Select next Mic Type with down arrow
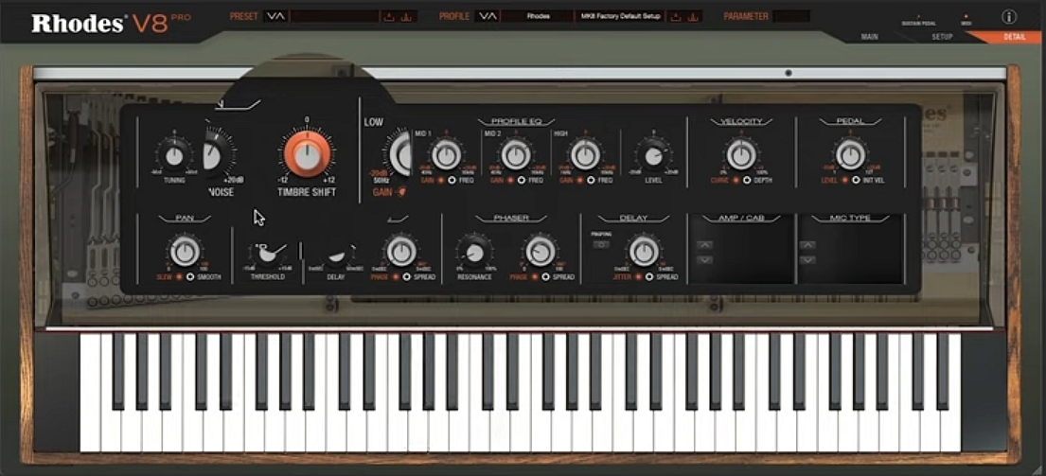The width and height of the screenshot is (1046, 476). [x=807, y=260]
